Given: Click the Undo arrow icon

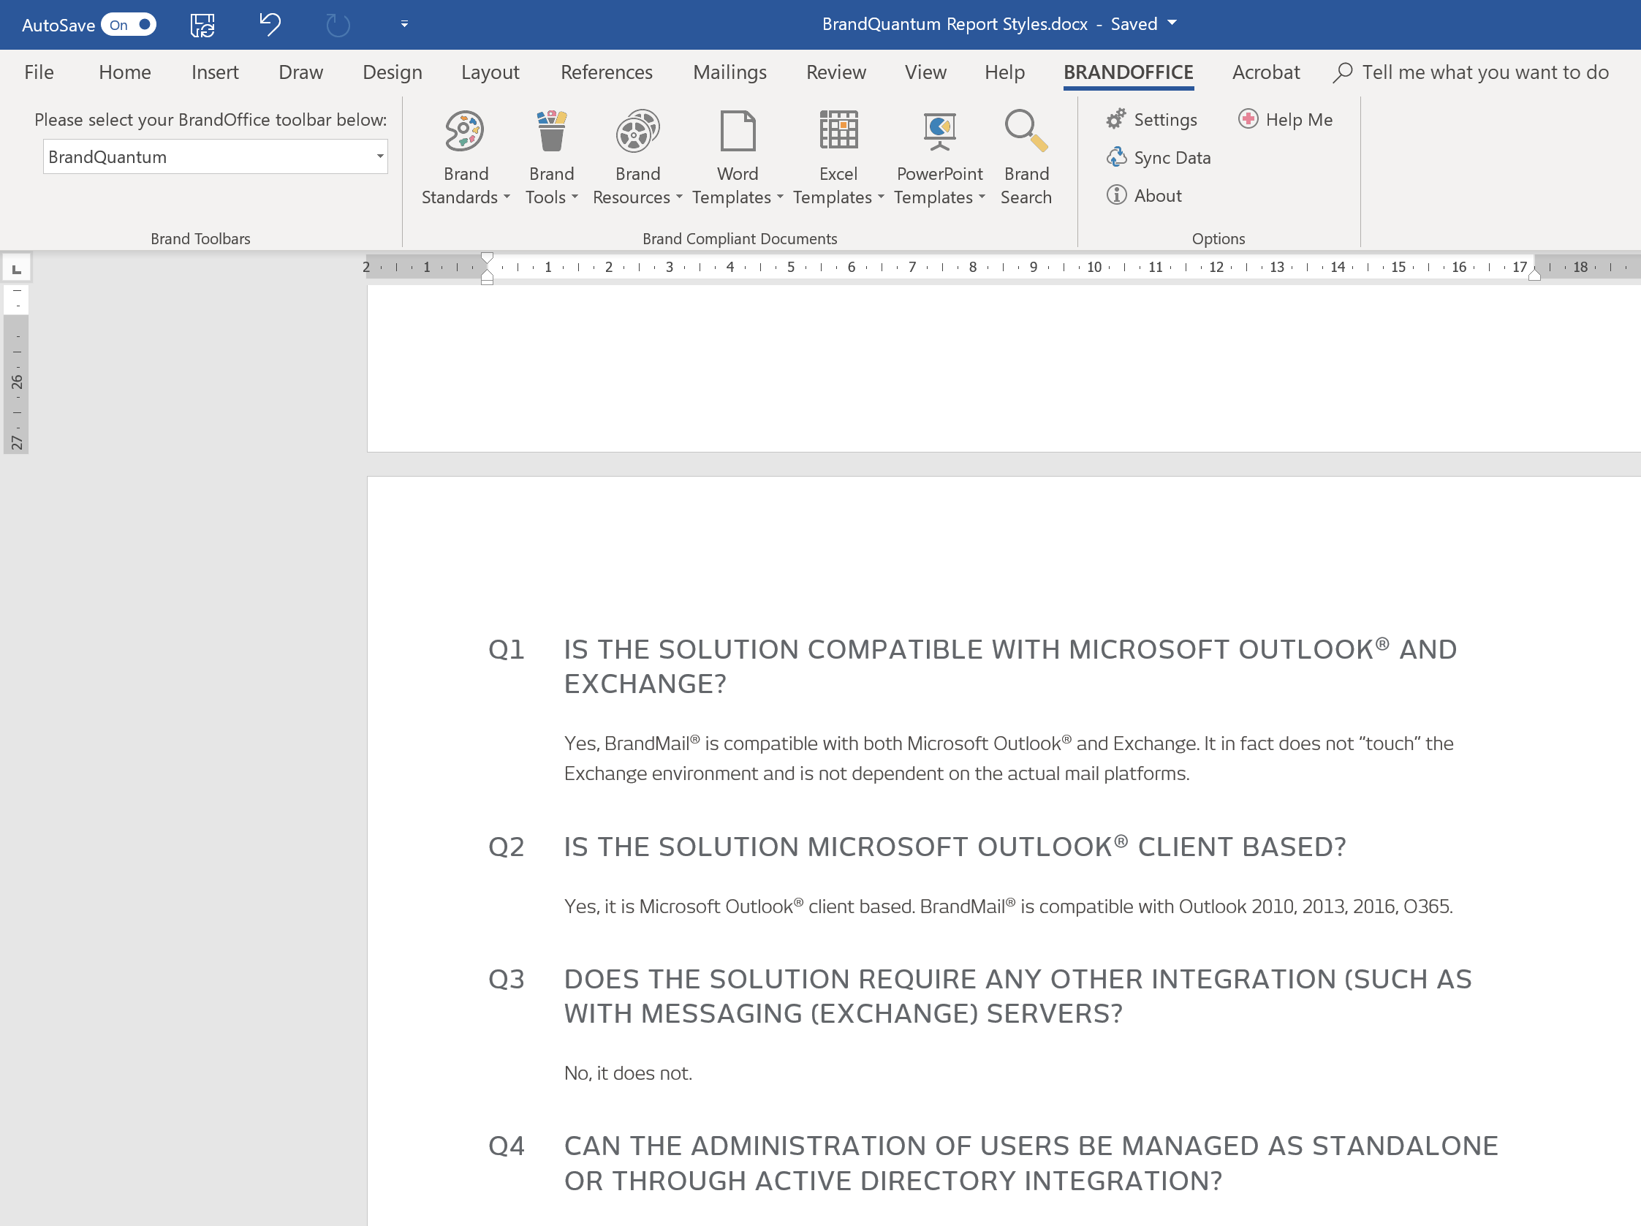Looking at the screenshot, I should (x=269, y=24).
